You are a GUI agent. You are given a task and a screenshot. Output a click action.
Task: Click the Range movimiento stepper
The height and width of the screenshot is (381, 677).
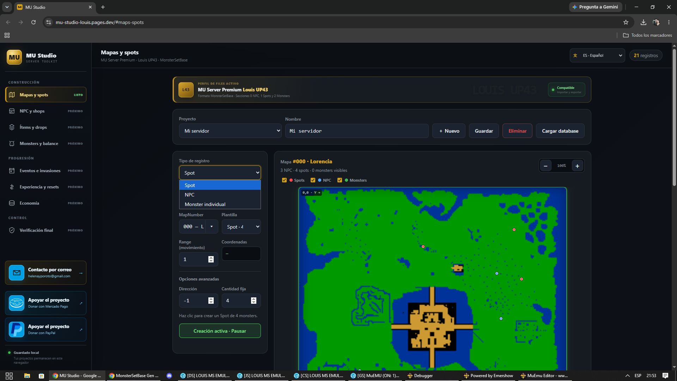click(211, 259)
